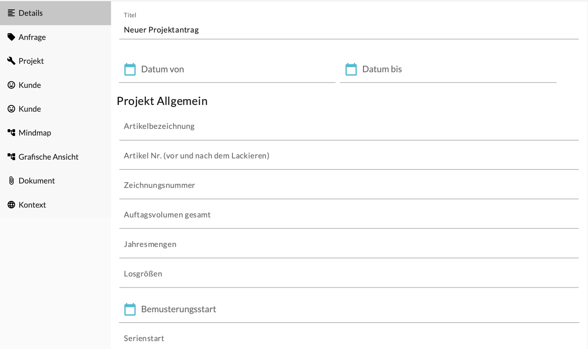Click the Mindmap tree icon

pos(11,133)
